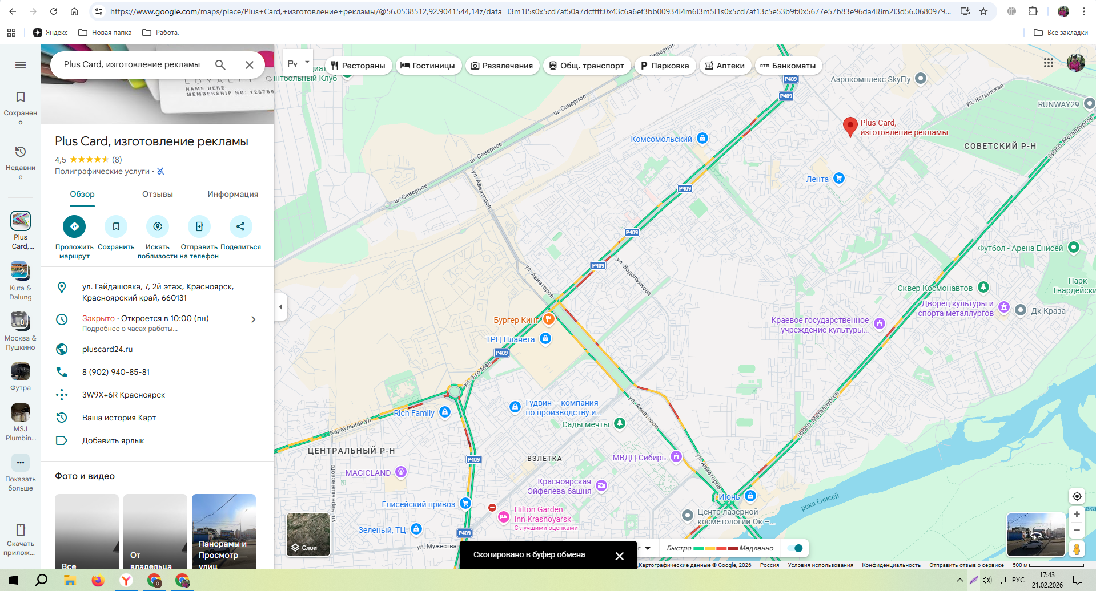Open Windows Start menu
The image size is (1096, 591).
click(x=14, y=580)
